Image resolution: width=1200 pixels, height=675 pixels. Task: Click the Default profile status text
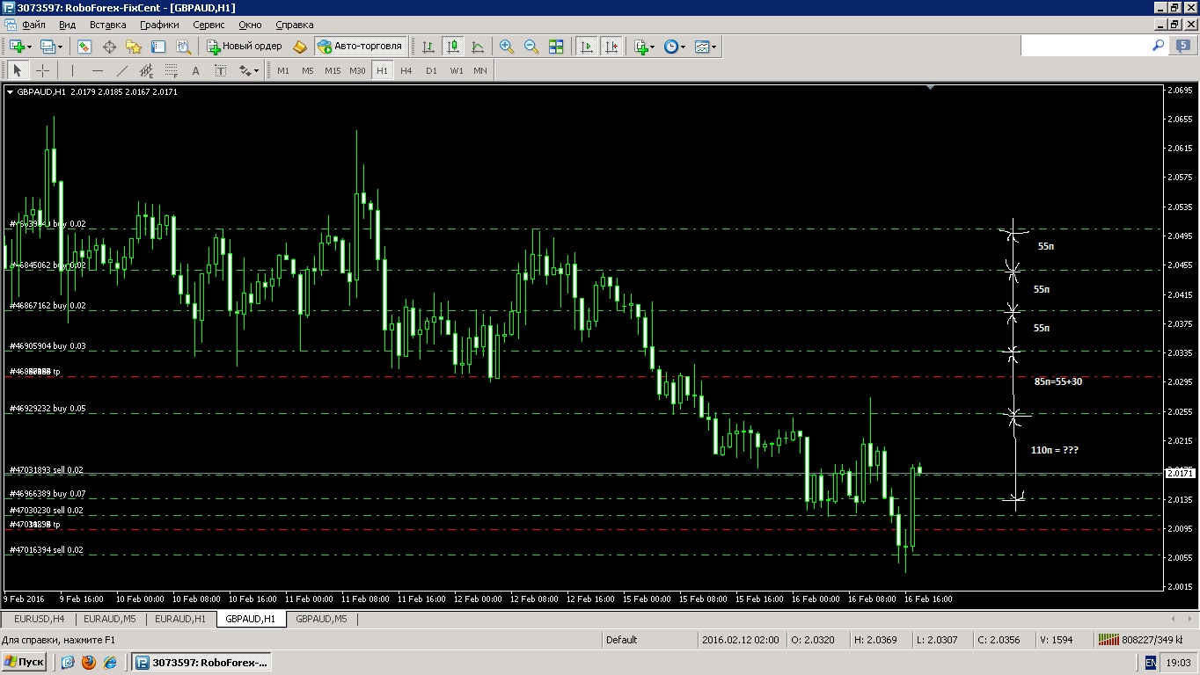622,640
